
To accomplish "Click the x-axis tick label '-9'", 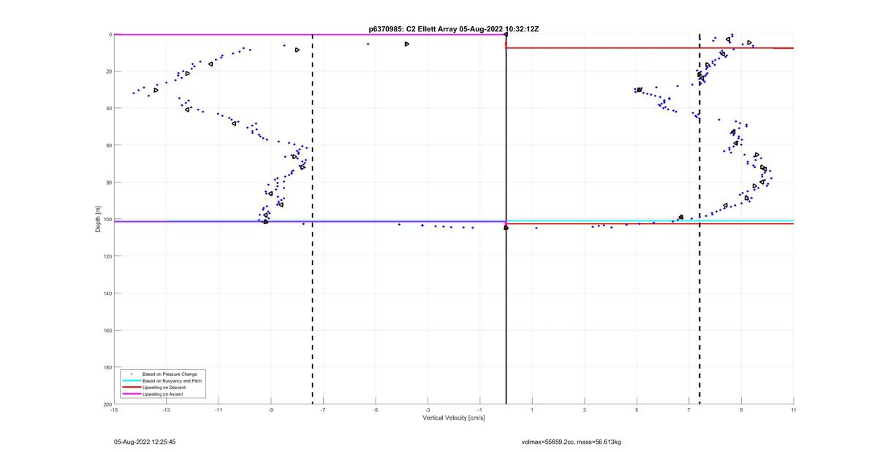I will (x=271, y=410).
